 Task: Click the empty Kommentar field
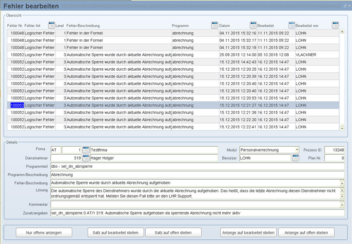coord(195,204)
